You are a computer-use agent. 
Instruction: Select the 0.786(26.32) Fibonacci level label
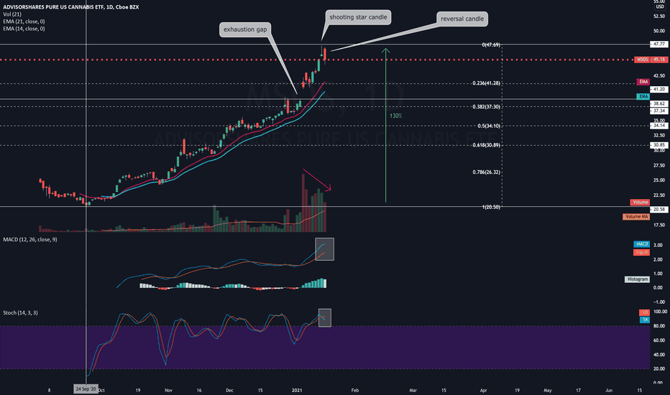[486, 172]
